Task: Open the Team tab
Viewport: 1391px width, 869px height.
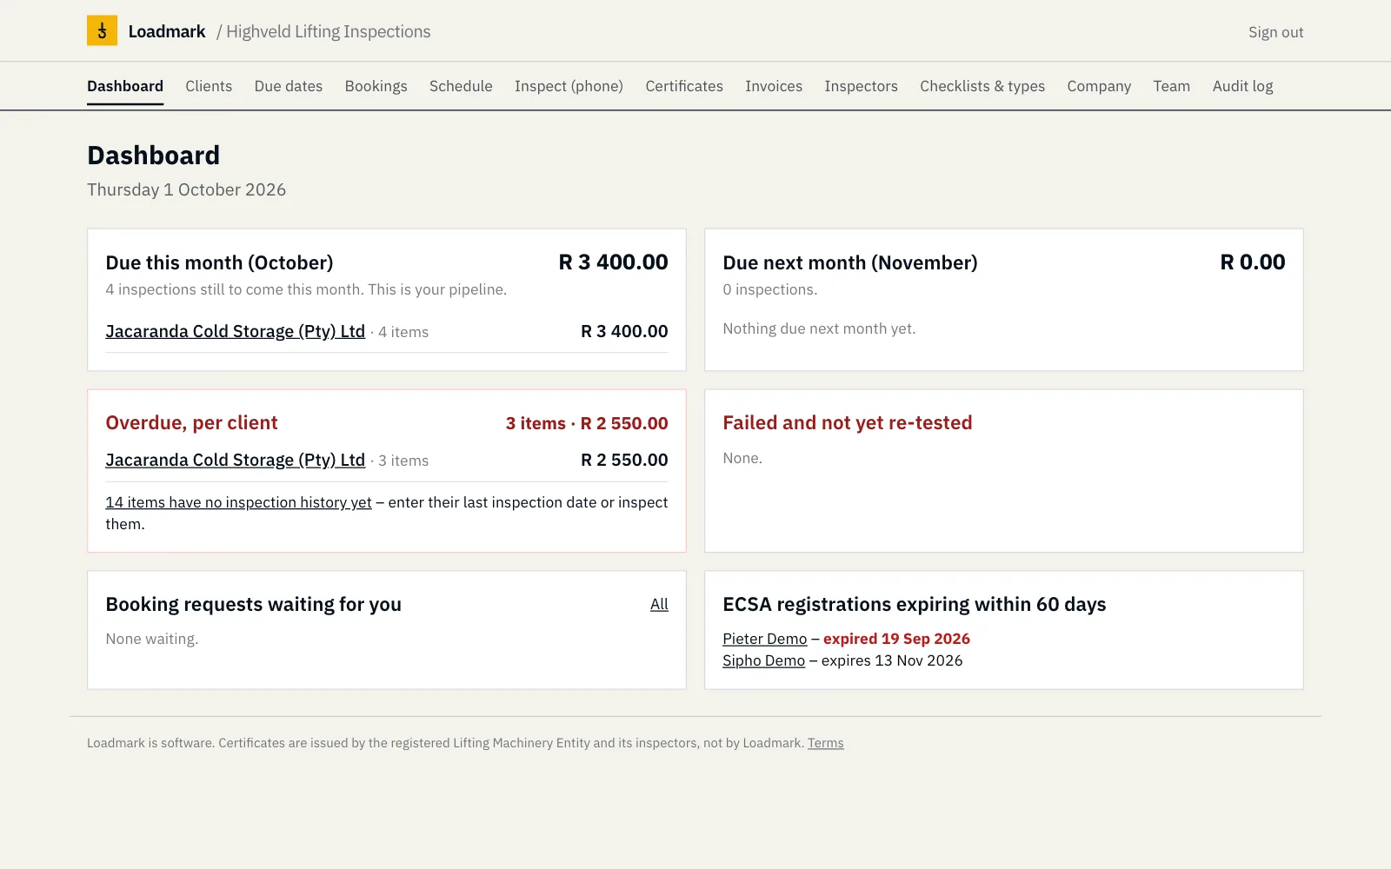Action: coord(1172,86)
